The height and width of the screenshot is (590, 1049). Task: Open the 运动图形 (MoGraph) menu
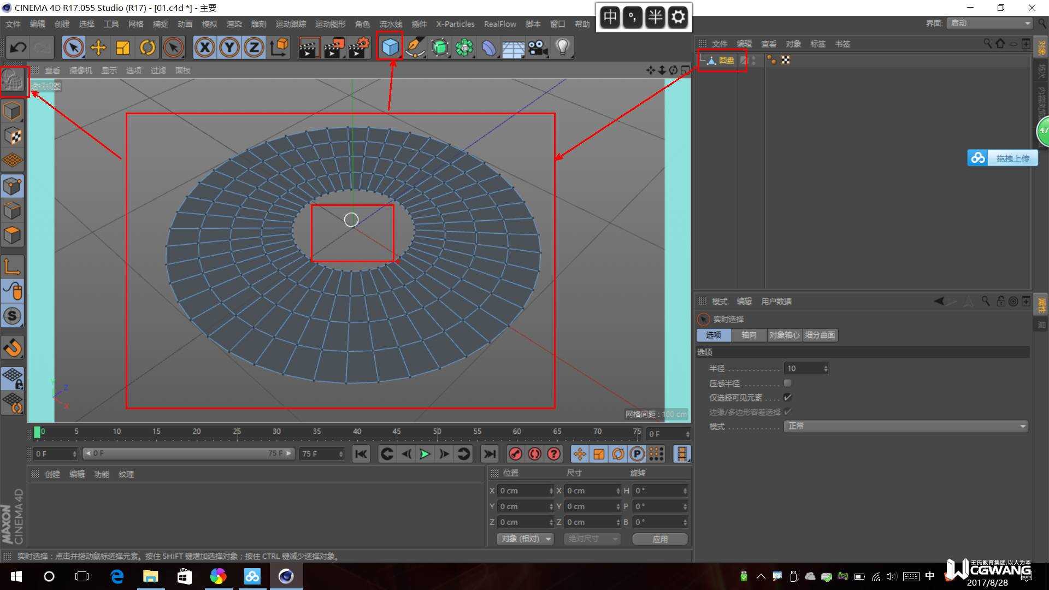[x=330, y=24]
